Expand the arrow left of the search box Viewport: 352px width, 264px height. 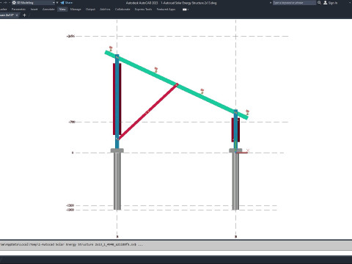pyautogui.click(x=271, y=3)
